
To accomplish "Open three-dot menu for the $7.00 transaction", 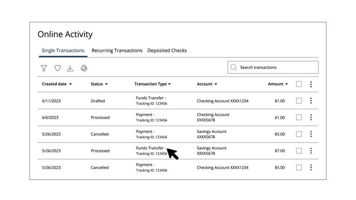I will coord(311,150).
